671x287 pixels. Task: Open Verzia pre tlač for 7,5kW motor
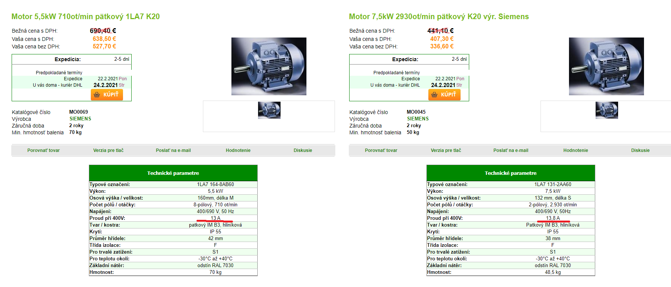(x=446, y=150)
